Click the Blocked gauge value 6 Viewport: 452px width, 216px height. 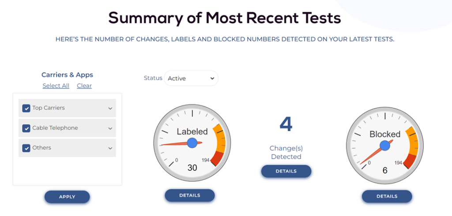coord(385,170)
